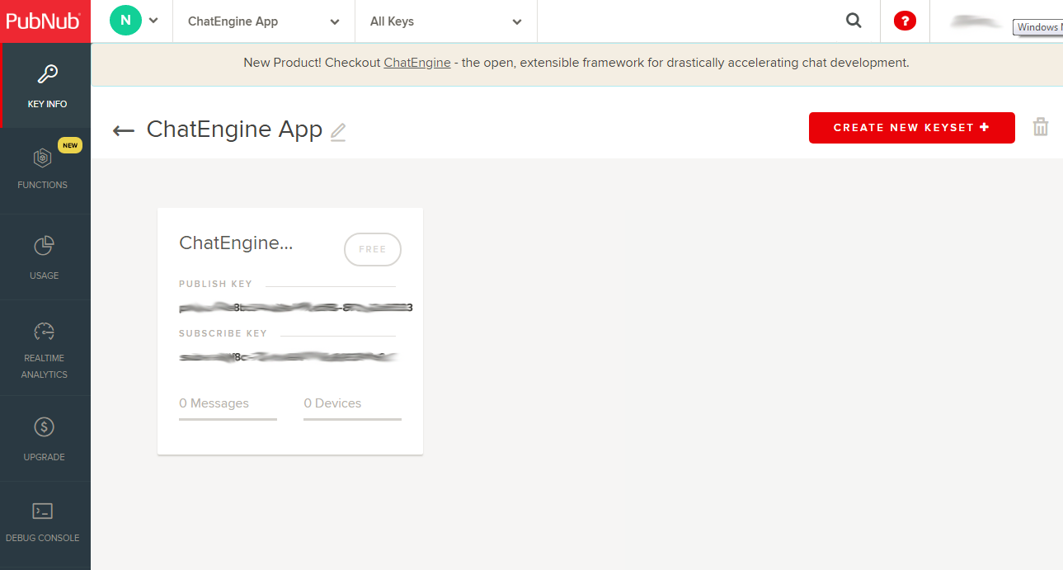The image size is (1063, 570).
Task: Open Functions in the sidebar
Action: pos(43,169)
